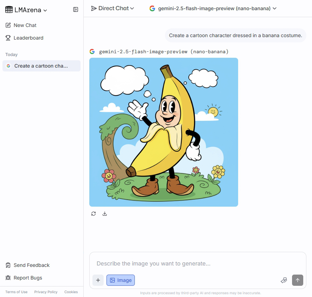
Task: Open the Terms of Use link
Action: [16, 292]
